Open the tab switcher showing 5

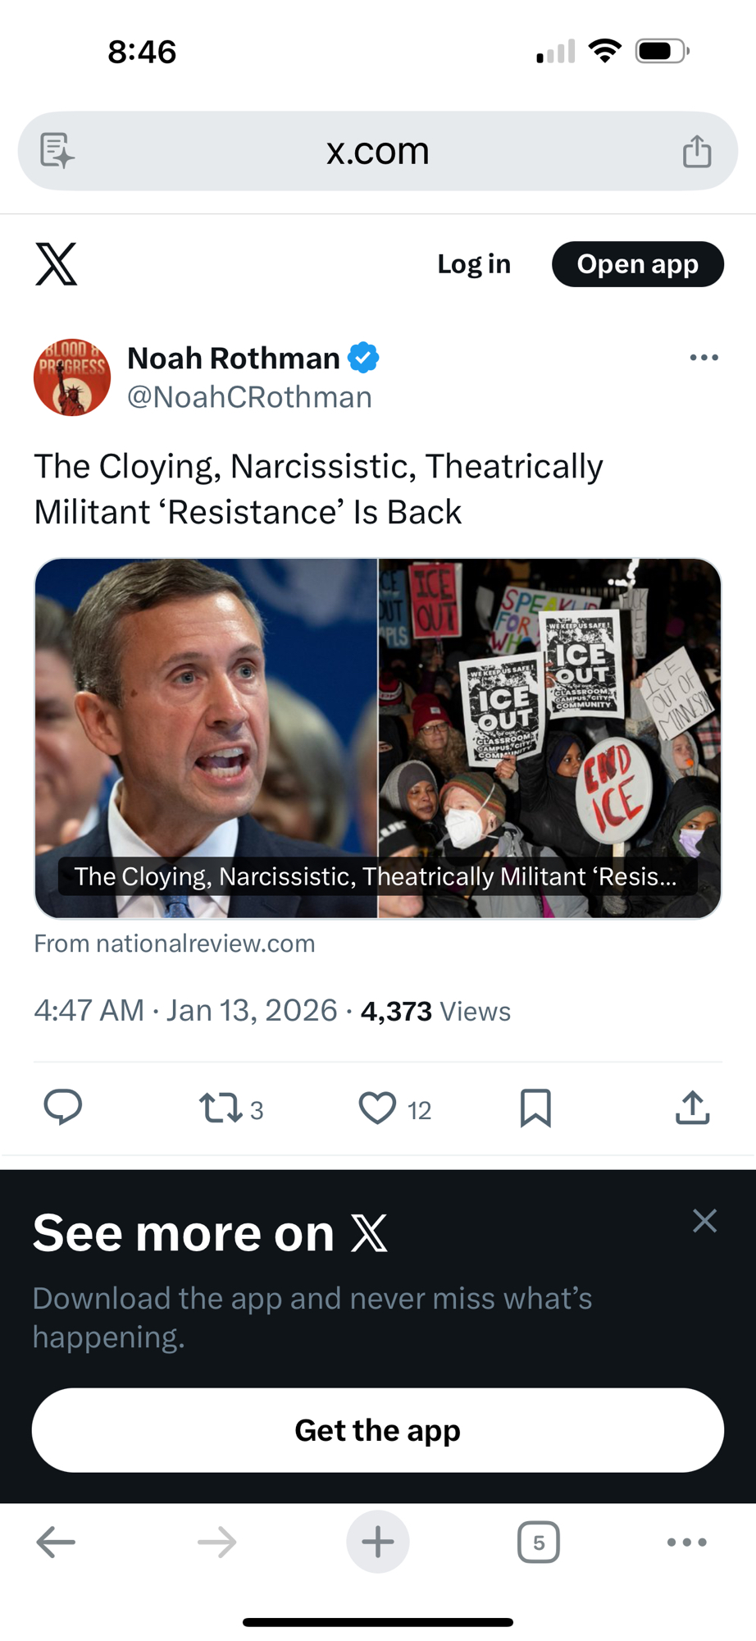click(x=538, y=1543)
